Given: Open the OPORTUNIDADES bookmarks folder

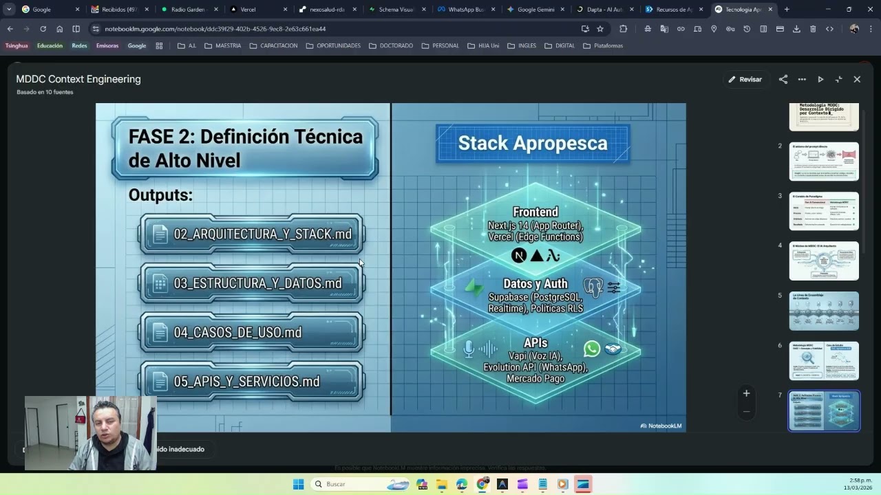Looking at the screenshot, I should click(x=333, y=46).
